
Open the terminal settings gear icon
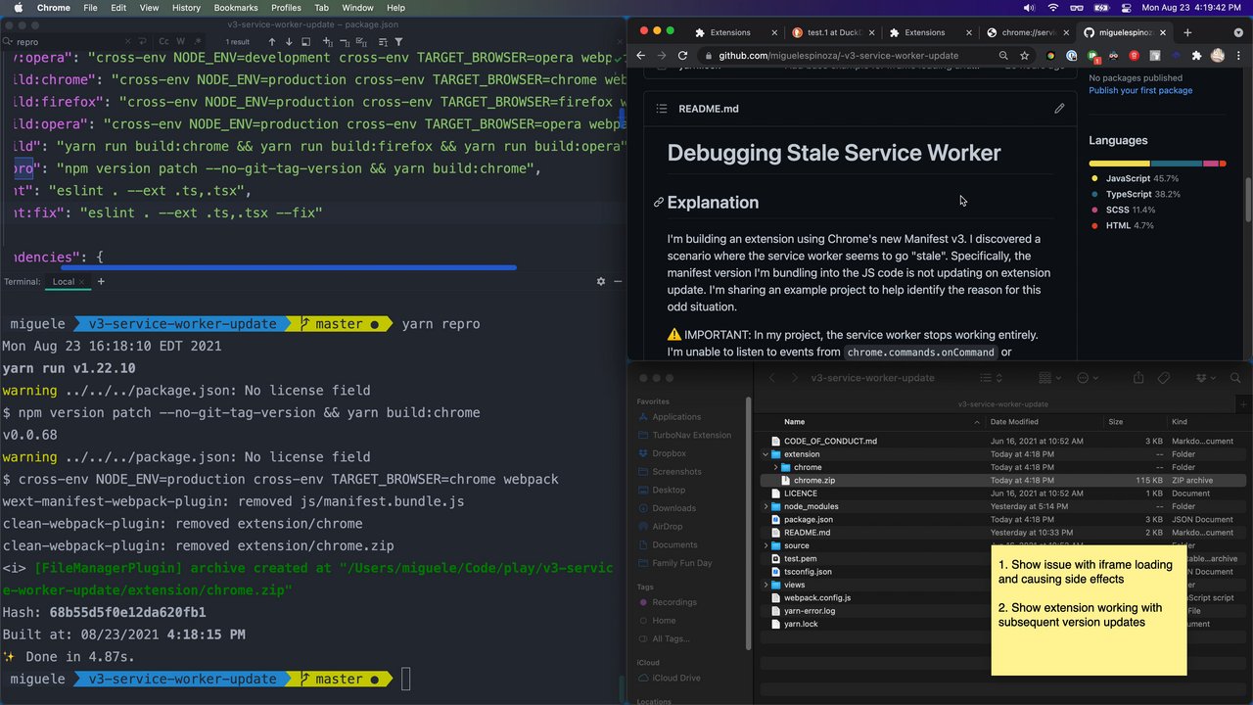[x=601, y=281]
